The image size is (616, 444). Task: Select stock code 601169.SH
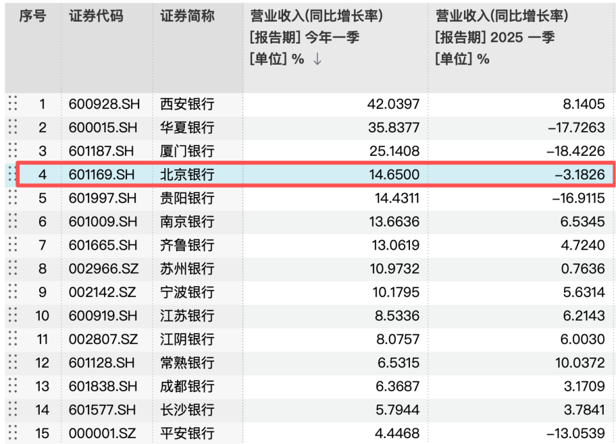pyautogui.click(x=102, y=175)
